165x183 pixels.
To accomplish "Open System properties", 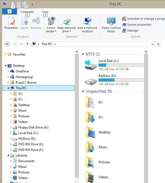I will (139, 25).
